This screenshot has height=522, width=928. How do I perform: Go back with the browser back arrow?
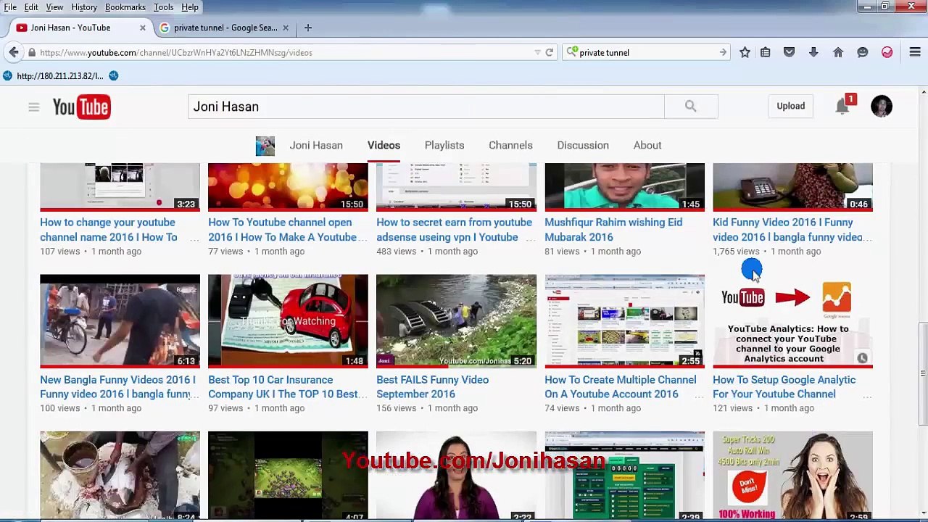click(14, 52)
